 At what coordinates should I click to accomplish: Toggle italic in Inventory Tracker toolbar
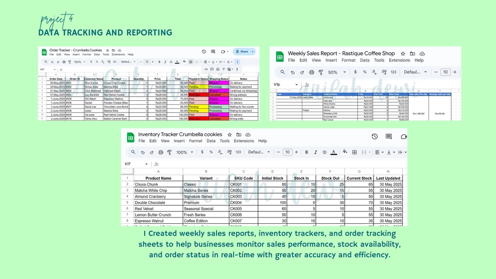click(315, 152)
